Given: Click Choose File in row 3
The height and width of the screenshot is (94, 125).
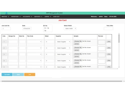Looking at the screenshot, I should (x=78, y=54).
